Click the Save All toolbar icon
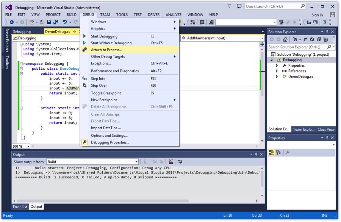This screenshot has height=222, width=341. [55, 22]
